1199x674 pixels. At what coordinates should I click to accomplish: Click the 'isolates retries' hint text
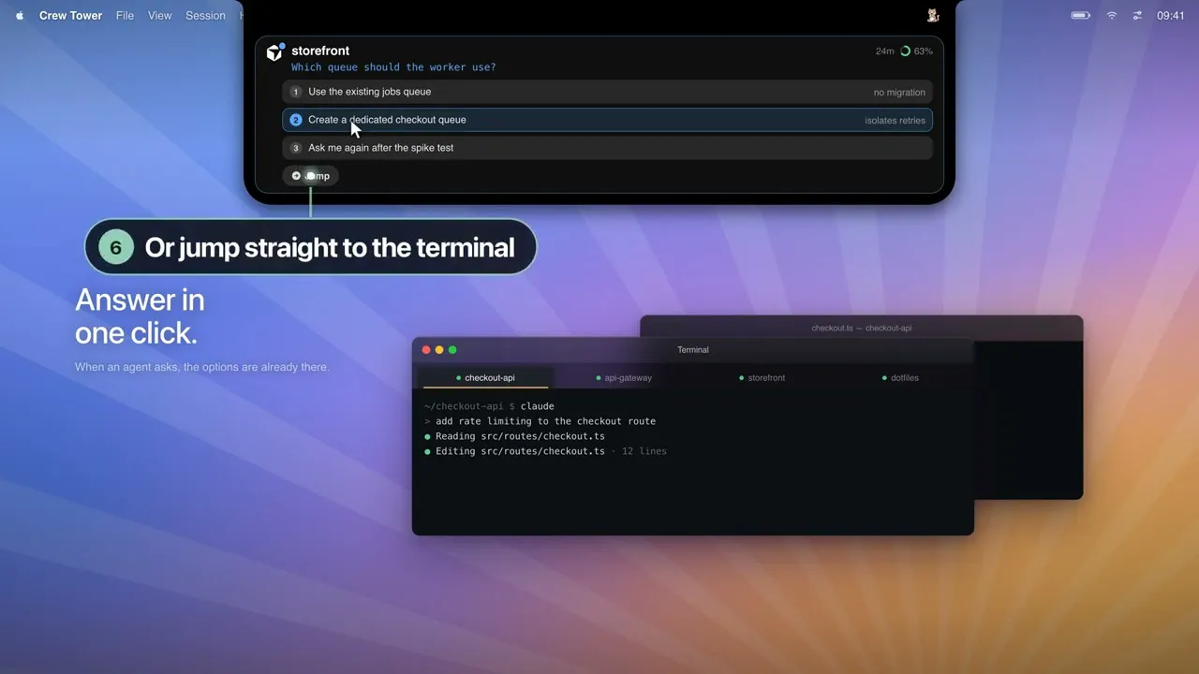tap(895, 121)
